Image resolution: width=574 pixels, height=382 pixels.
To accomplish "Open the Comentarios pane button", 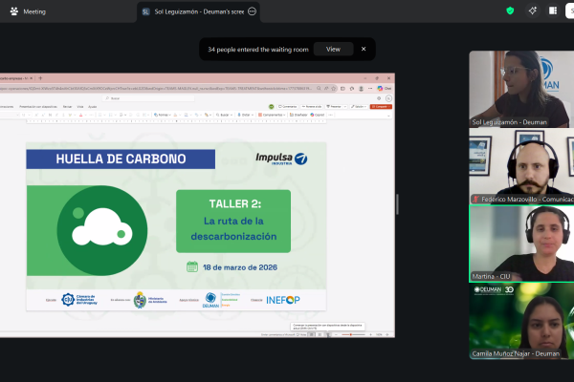I will tap(287, 107).
